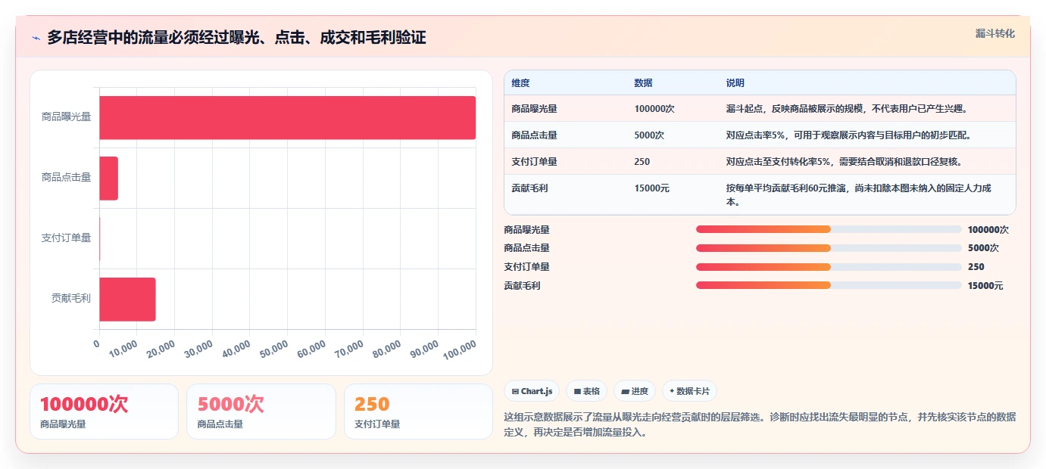Click the 贡献毛利 bar in the chart
Image resolution: width=1046 pixels, height=469 pixels.
127,299
